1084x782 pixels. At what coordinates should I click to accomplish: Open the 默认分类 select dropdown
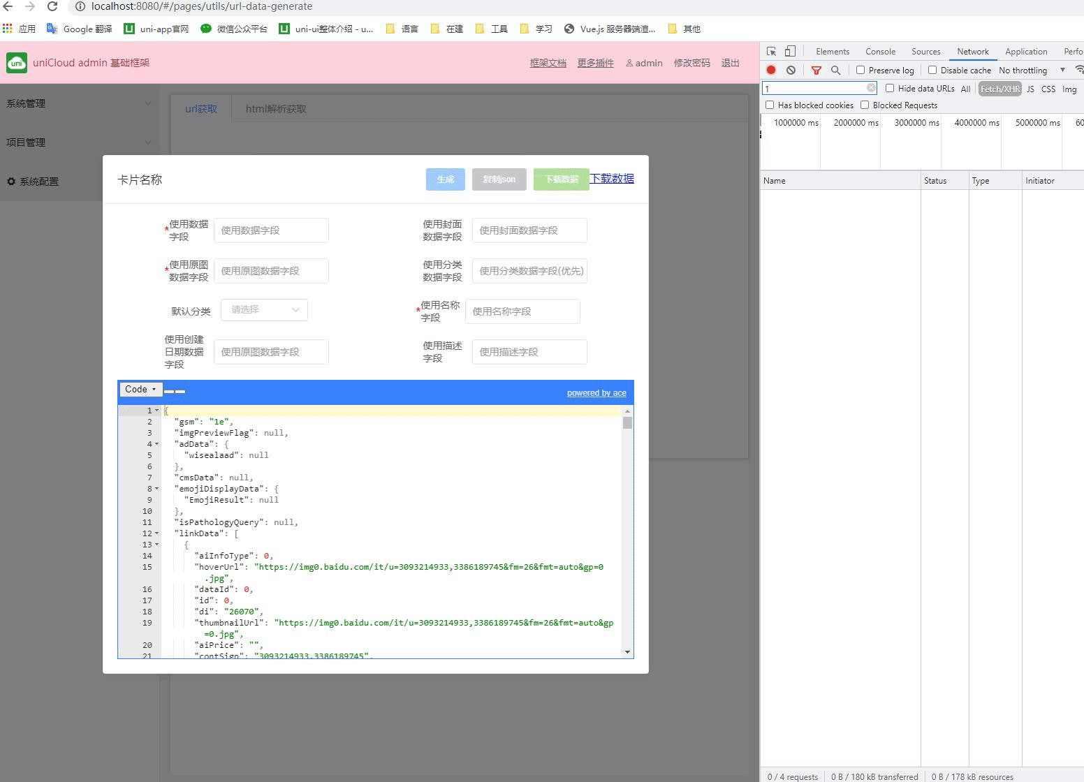pyautogui.click(x=264, y=309)
